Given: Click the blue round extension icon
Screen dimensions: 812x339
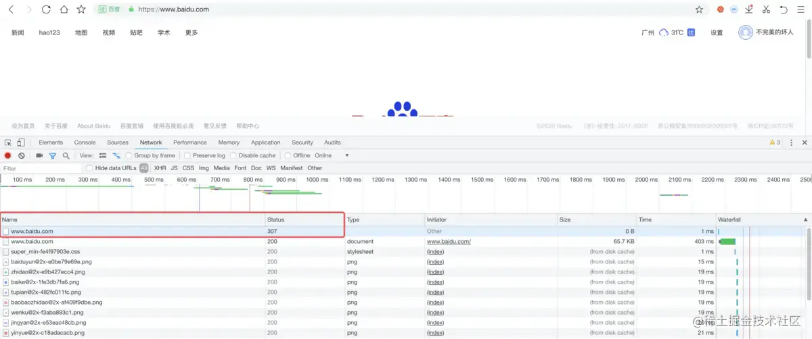Looking at the screenshot, I should [734, 9].
